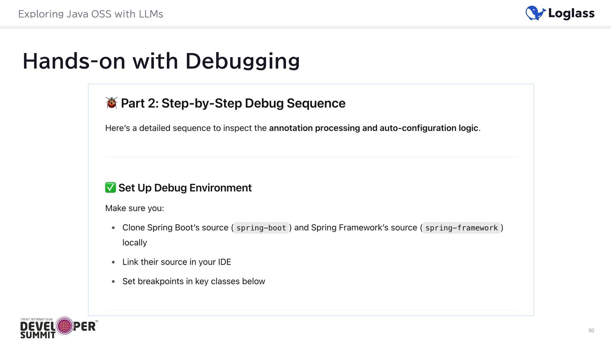Click the Developer Summit globe logo
This screenshot has height=343, width=611.
[65, 326]
